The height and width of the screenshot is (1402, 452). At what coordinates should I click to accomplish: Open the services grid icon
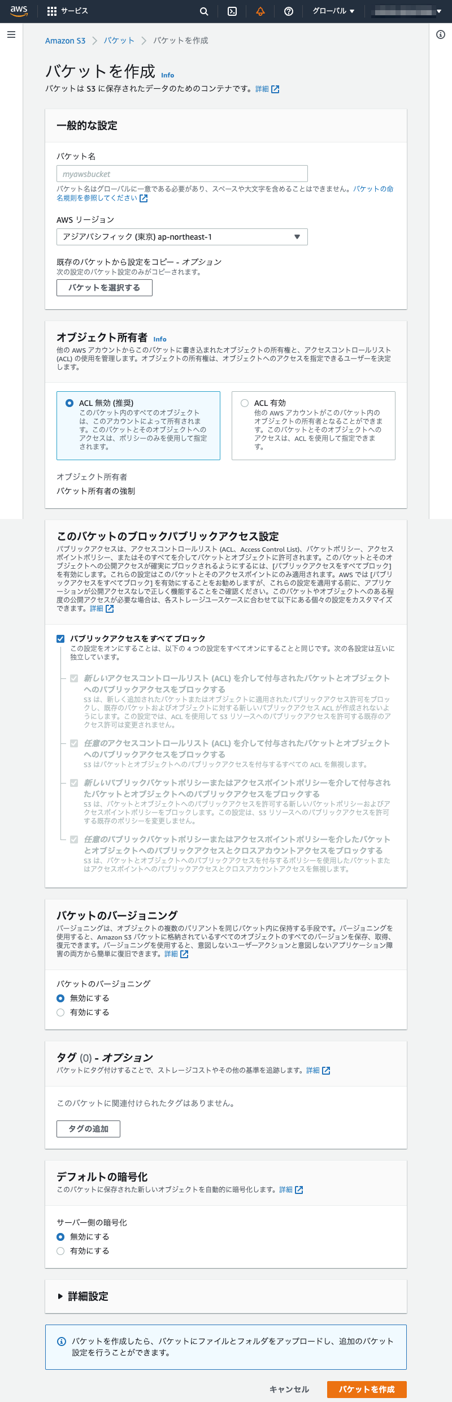point(52,11)
